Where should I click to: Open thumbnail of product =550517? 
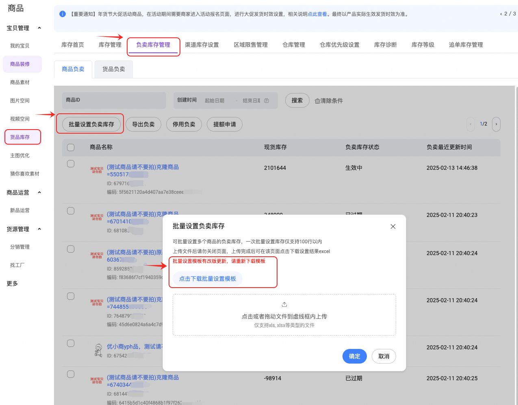[97, 170]
